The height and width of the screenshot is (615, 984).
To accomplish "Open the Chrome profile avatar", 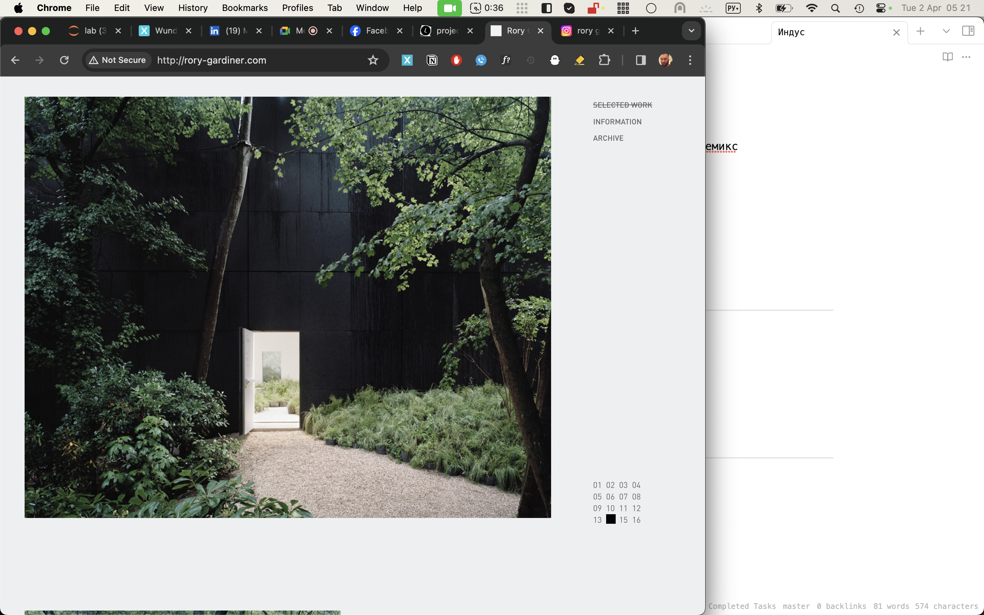I will pyautogui.click(x=666, y=60).
